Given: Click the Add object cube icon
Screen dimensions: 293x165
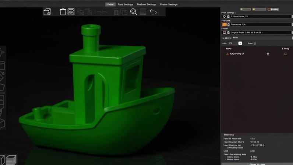Looking at the screenshot, I should [x=47, y=12].
